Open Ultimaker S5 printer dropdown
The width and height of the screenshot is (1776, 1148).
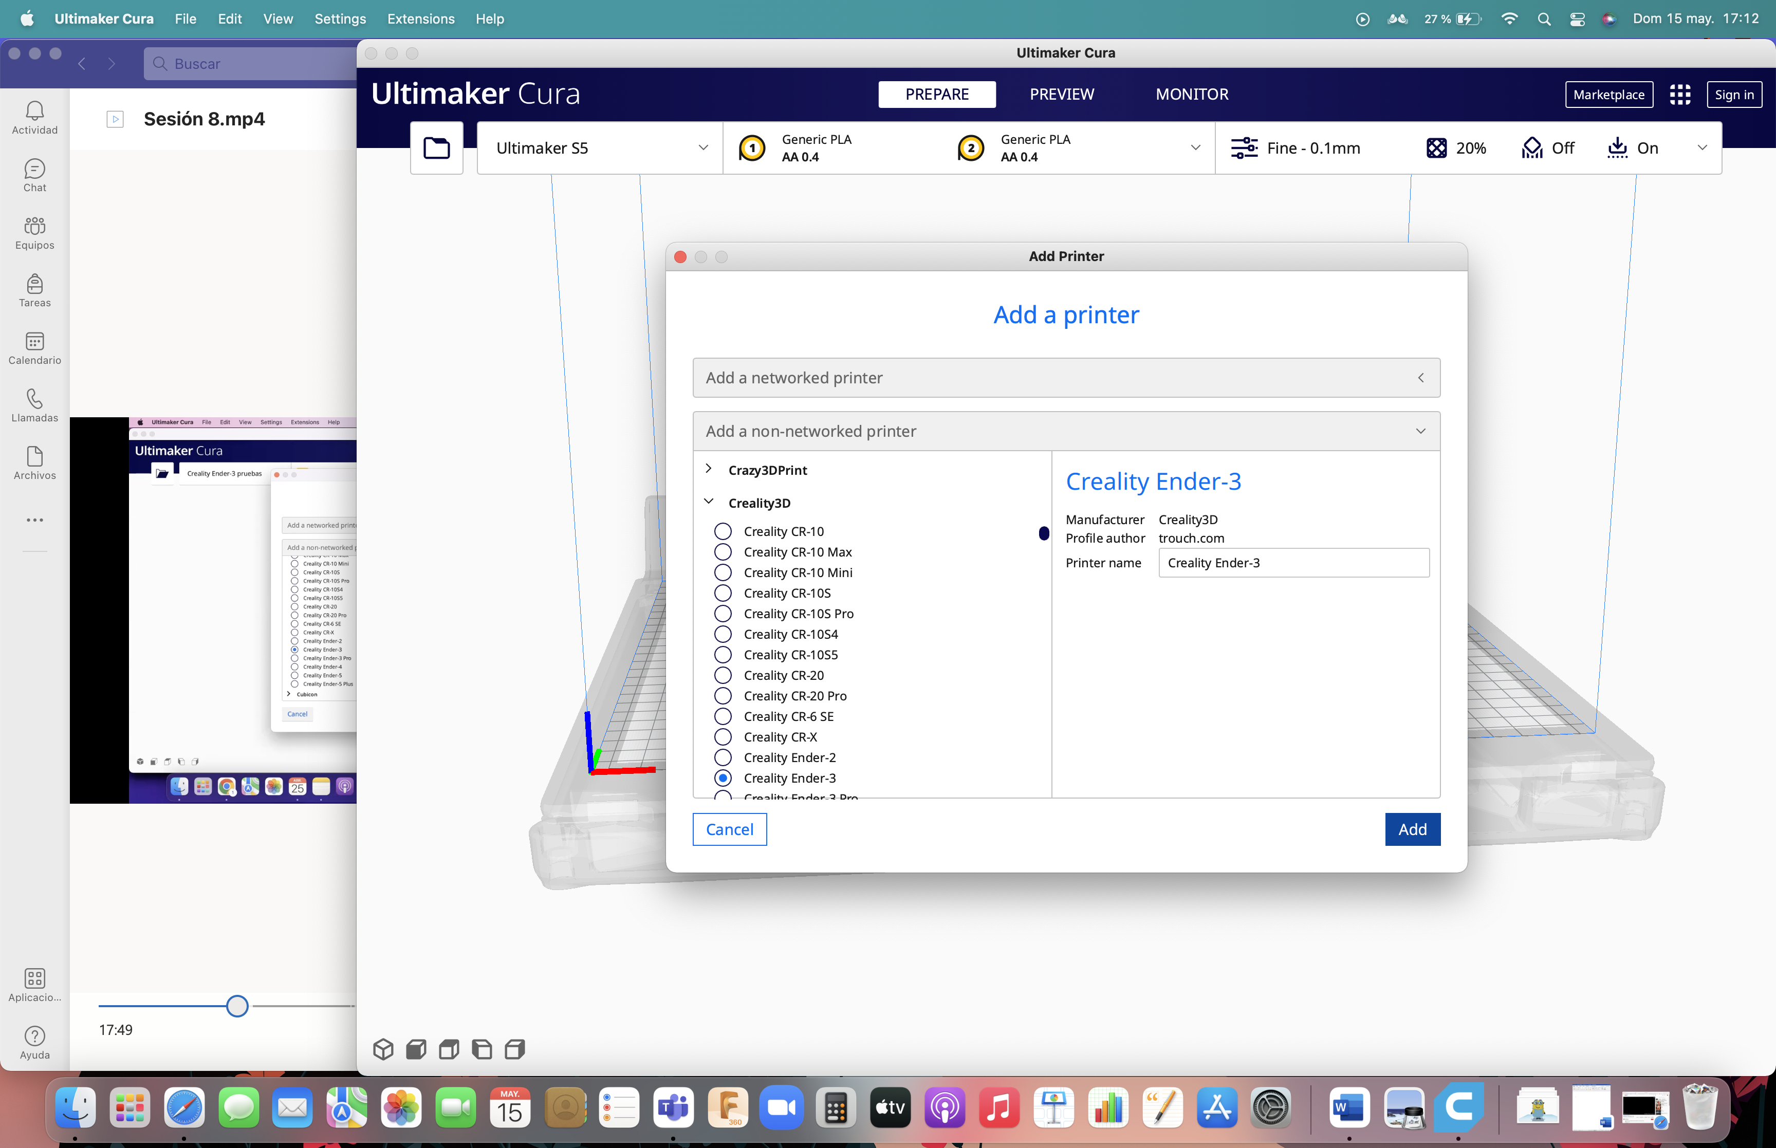point(600,147)
